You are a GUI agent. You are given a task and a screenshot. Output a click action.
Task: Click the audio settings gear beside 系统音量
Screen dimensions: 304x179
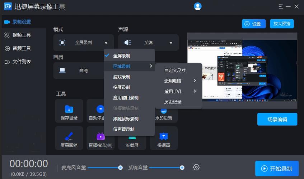point(196,167)
